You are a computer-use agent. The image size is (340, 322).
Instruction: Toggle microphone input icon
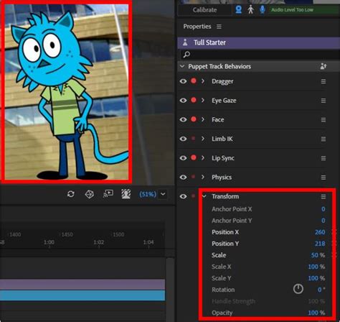[263, 9]
